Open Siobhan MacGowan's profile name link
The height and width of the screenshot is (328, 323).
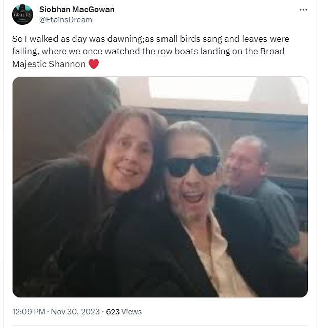point(77,9)
